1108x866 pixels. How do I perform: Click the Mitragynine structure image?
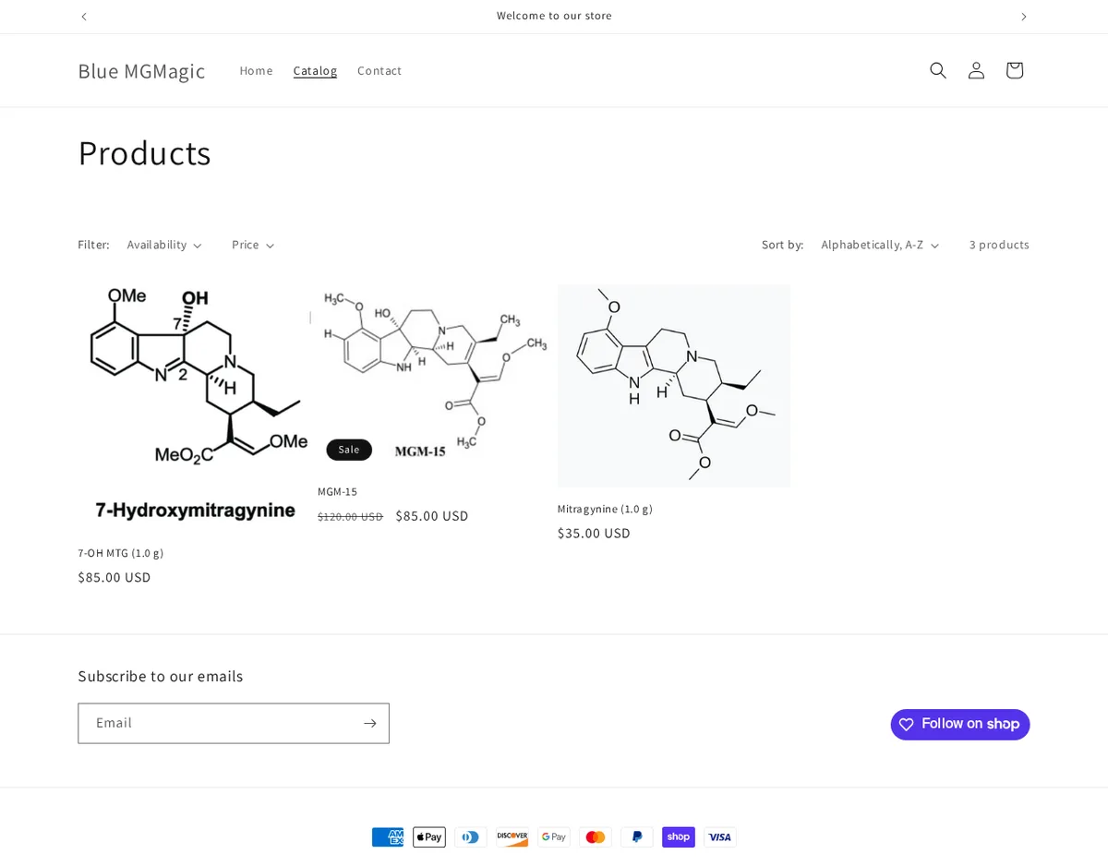[x=674, y=386]
